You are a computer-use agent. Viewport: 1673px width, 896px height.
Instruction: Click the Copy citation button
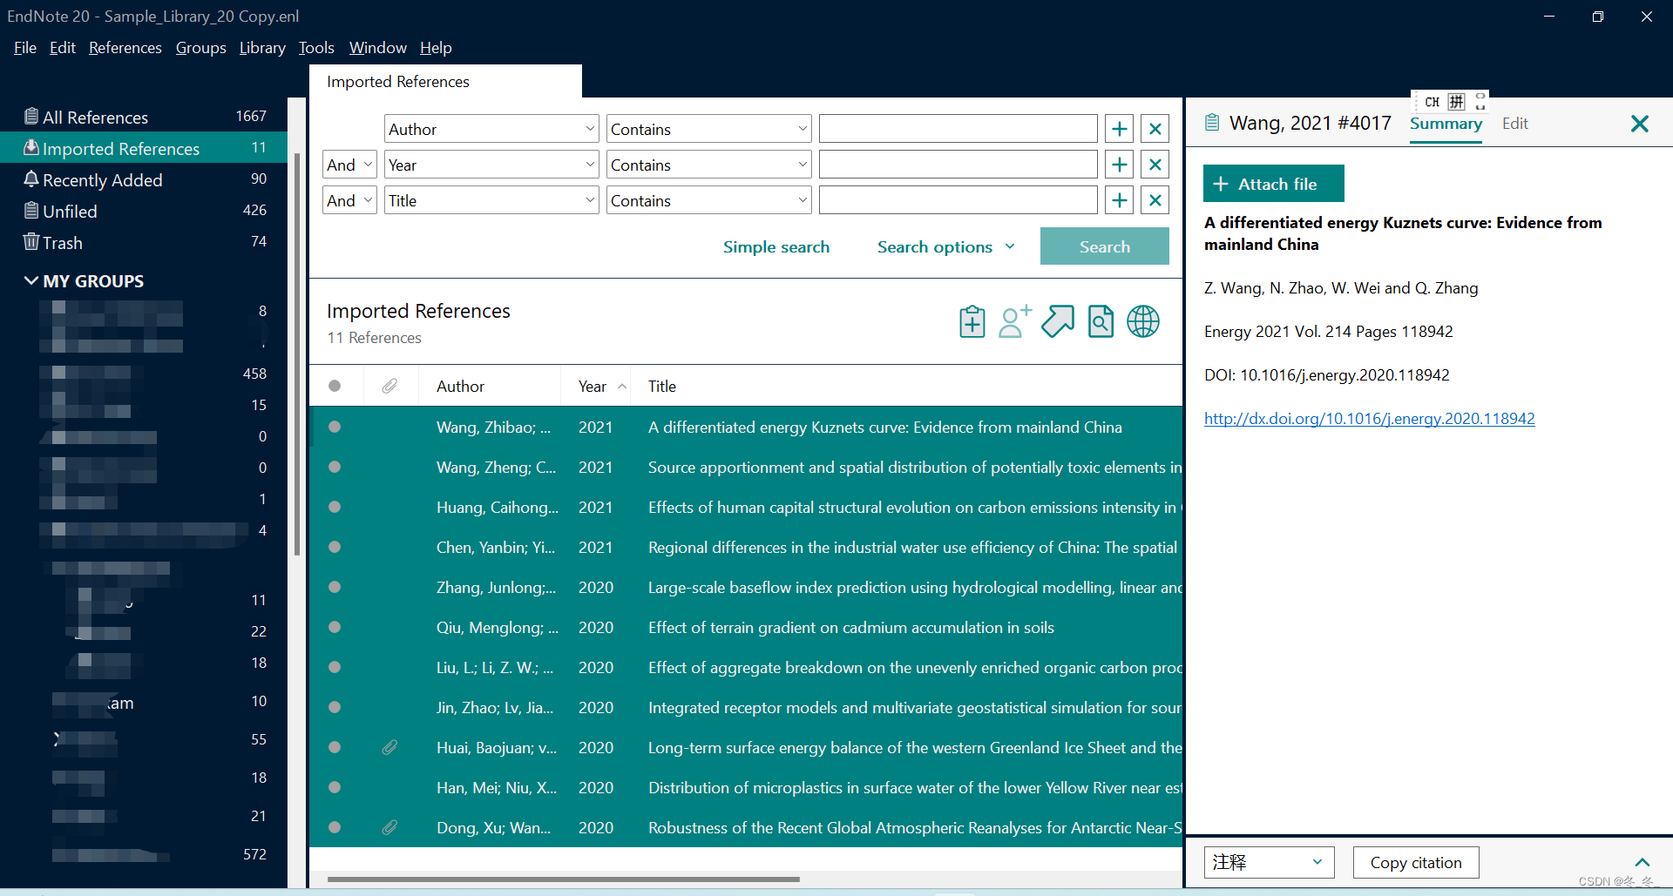1416,862
